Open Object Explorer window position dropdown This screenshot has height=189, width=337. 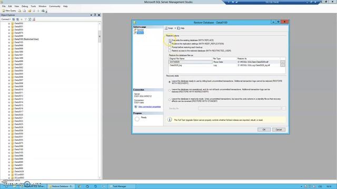coord(91,15)
